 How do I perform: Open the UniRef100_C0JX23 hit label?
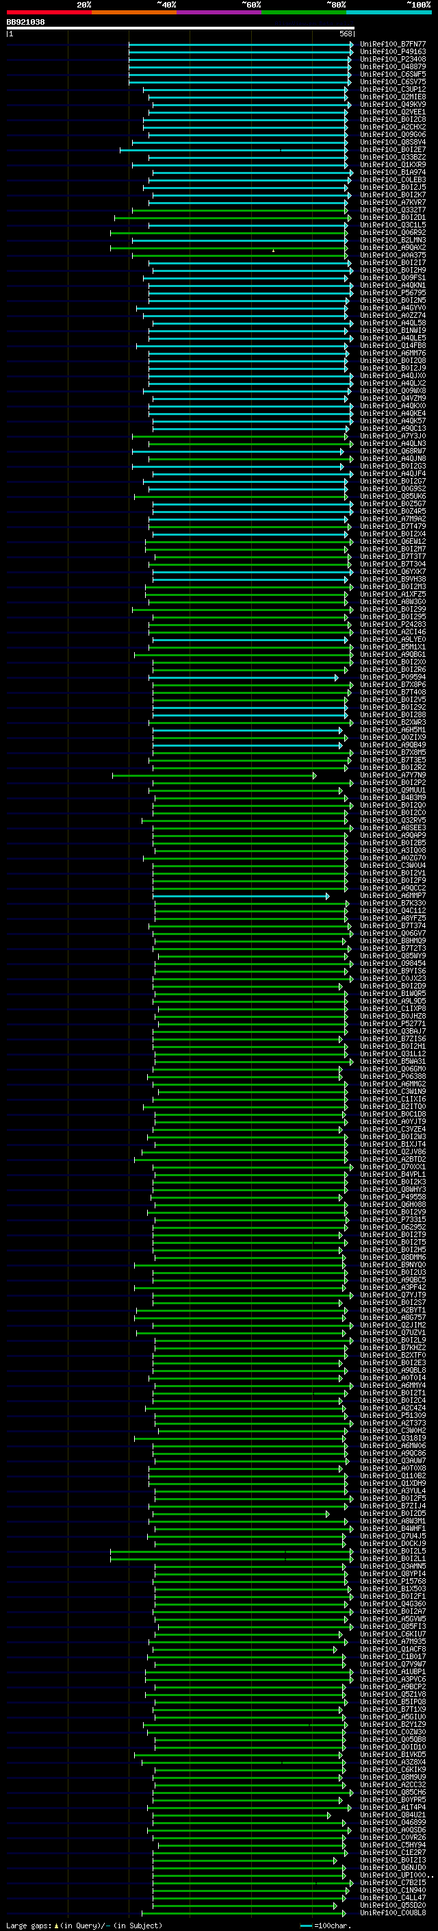pos(393,978)
